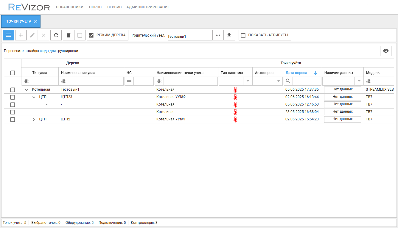The height and width of the screenshot is (228, 398).
Task: Click the hamburger menu button in toolbar
Action: point(8,35)
